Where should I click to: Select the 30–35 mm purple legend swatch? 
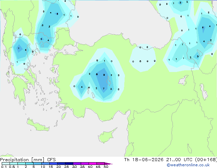coord(77,164)
